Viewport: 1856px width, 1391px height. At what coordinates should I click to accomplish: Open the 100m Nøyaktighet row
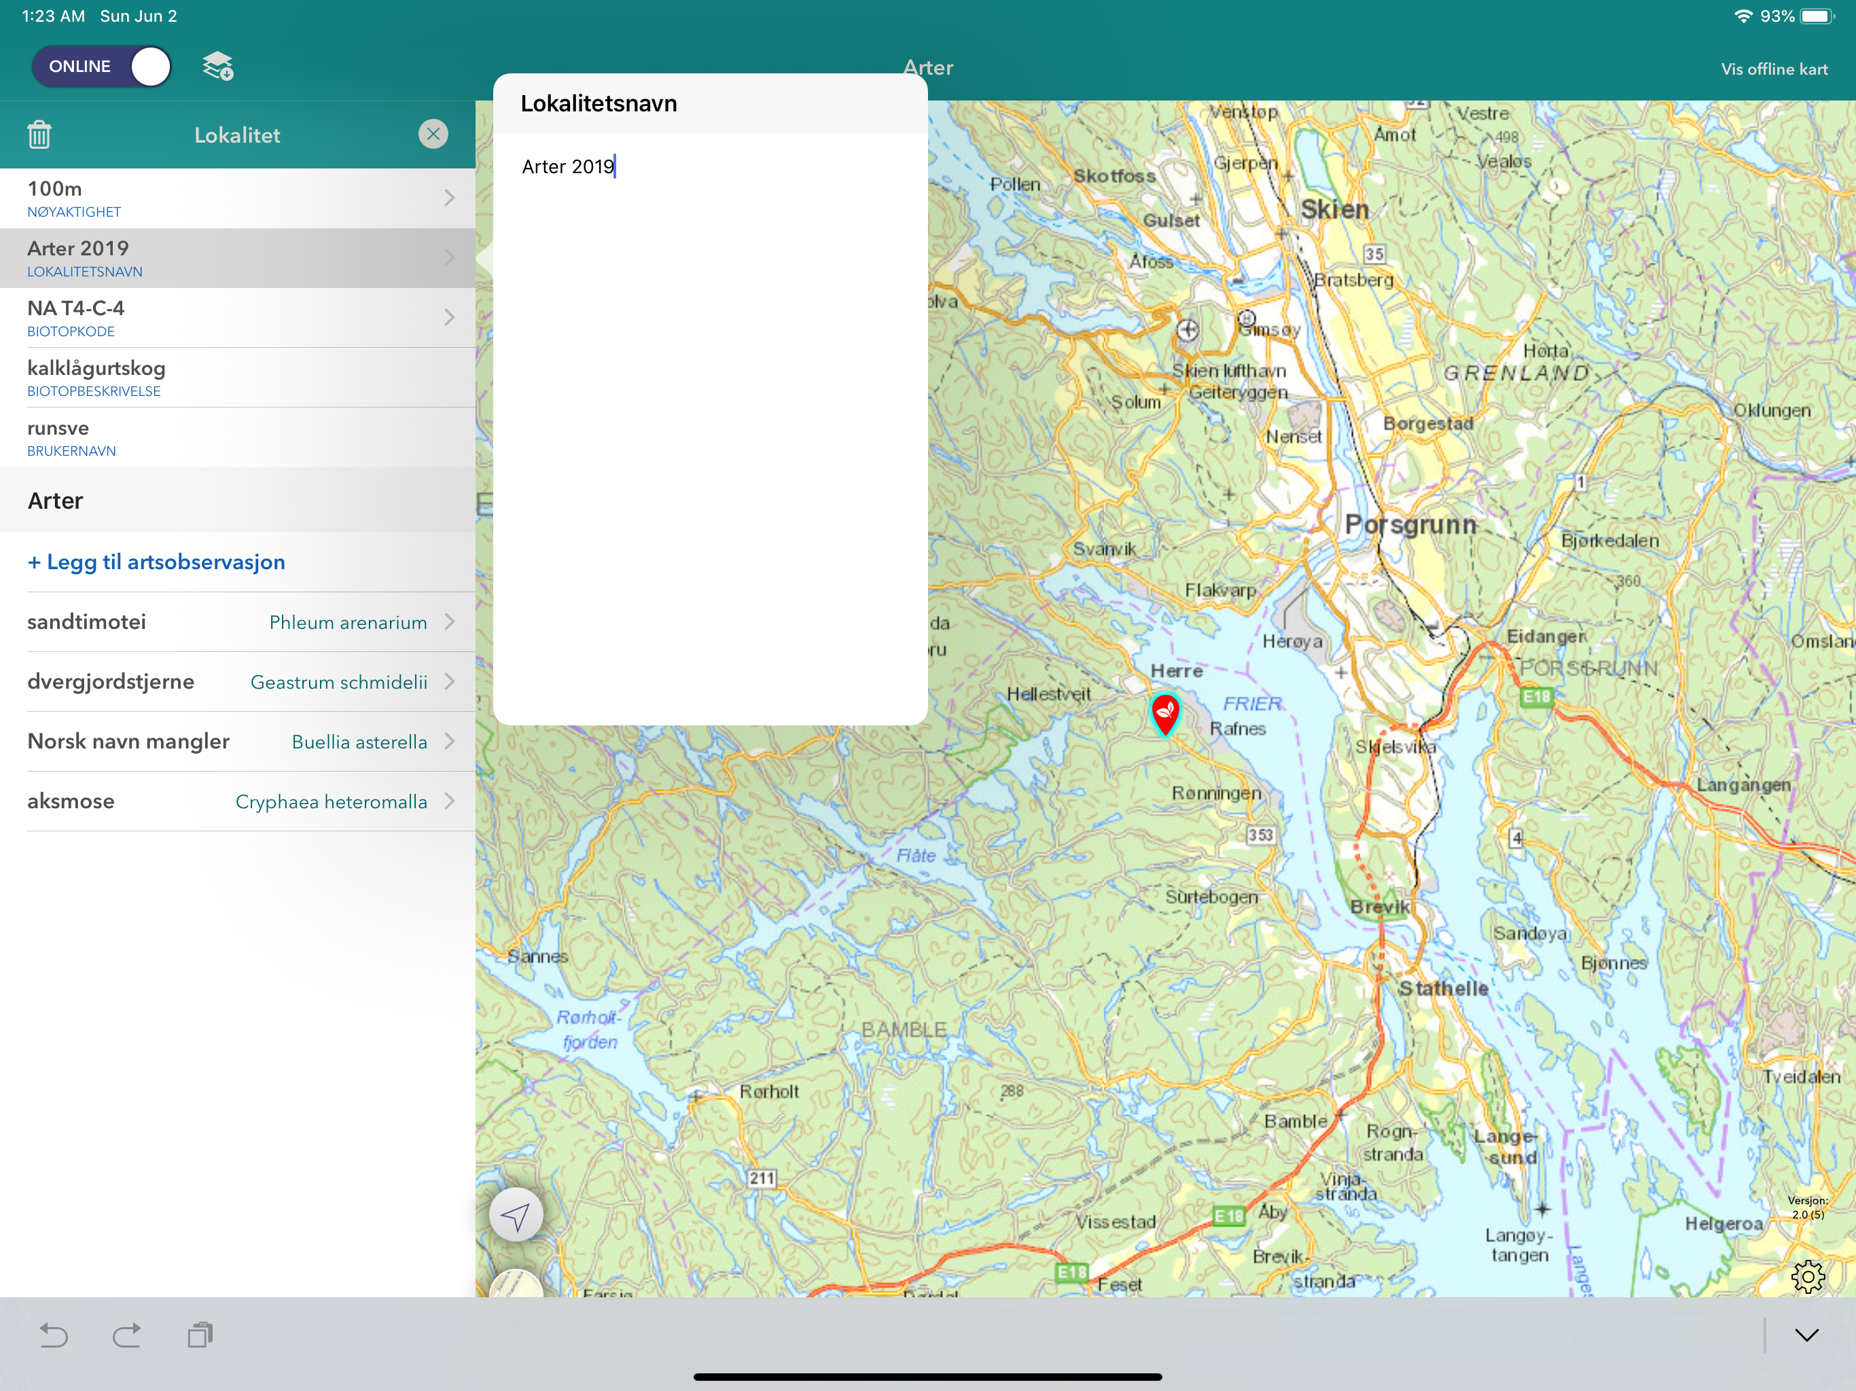pos(238,198)
